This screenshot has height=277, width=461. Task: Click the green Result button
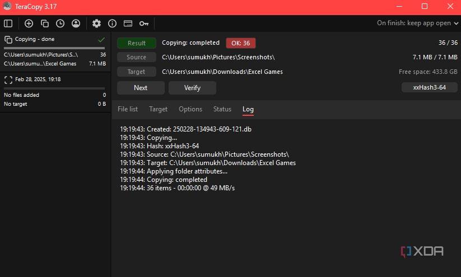pyautogui.click(x=137, y=43)
